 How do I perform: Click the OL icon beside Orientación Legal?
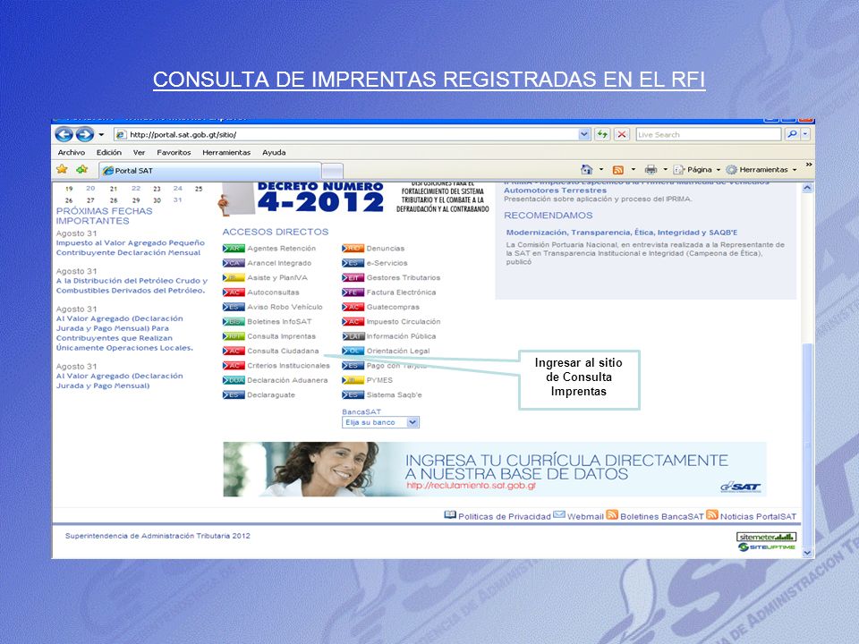point(353,351)
